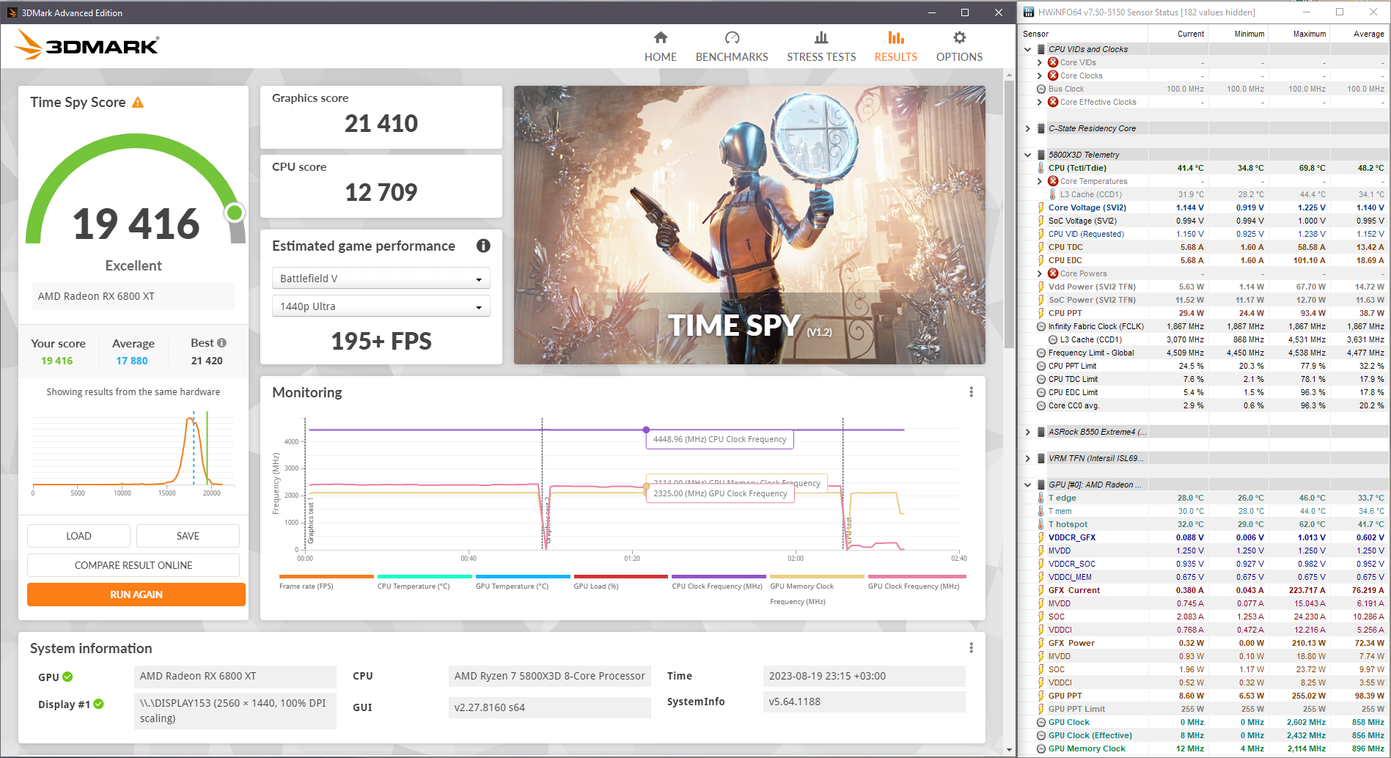This screenshot has height=758, width=1391.
Task: Collapse CPU VIDs and Clocks group in HWiNFO
Action: (x=1027, y=49)
